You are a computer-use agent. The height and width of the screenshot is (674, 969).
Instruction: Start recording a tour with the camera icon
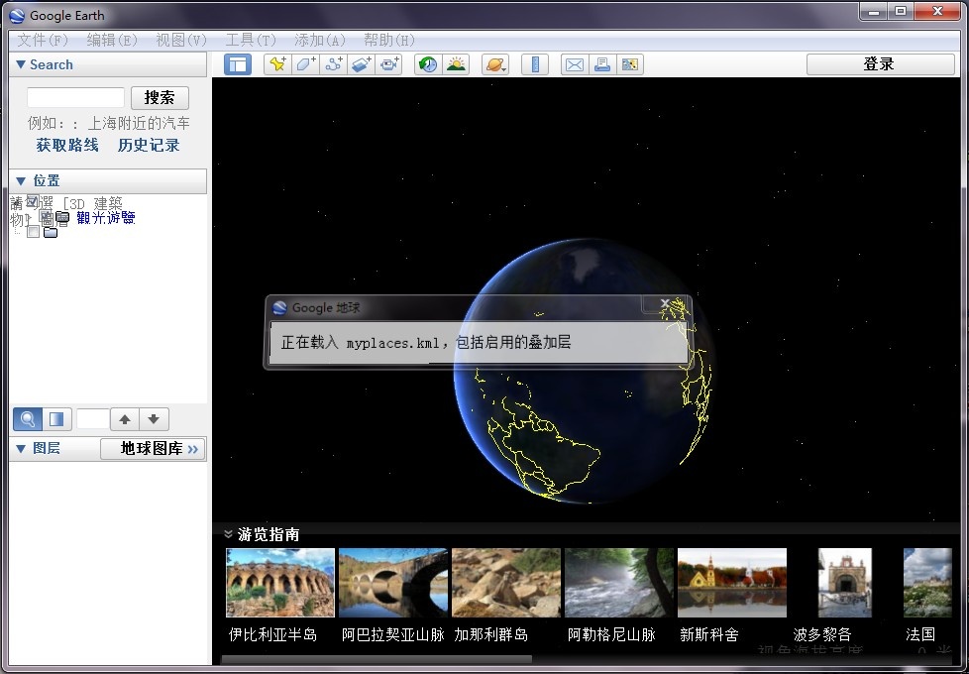389,63
